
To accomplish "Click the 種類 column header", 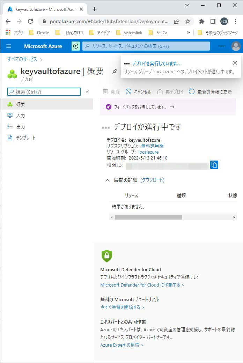I will tap(181, 195).
